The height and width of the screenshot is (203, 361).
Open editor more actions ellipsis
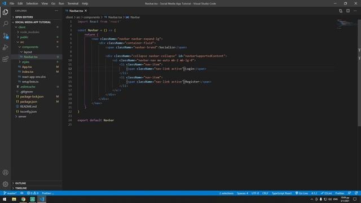pyautogui.click(x=355, y=11)
